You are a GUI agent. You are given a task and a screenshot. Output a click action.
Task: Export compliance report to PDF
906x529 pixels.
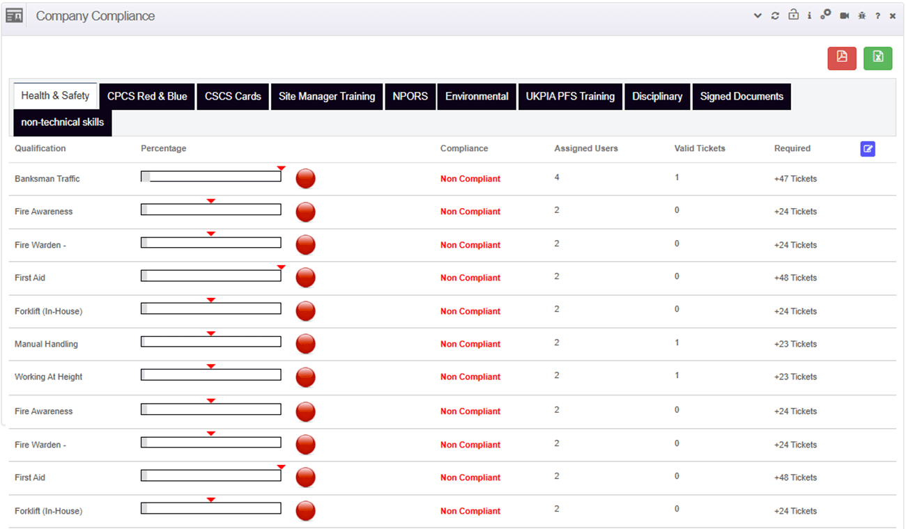tap(842, 58)
